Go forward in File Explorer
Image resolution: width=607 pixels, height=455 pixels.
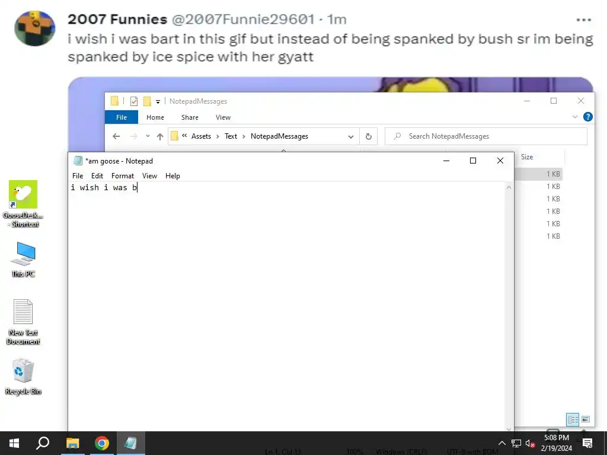tap(133, 136)
